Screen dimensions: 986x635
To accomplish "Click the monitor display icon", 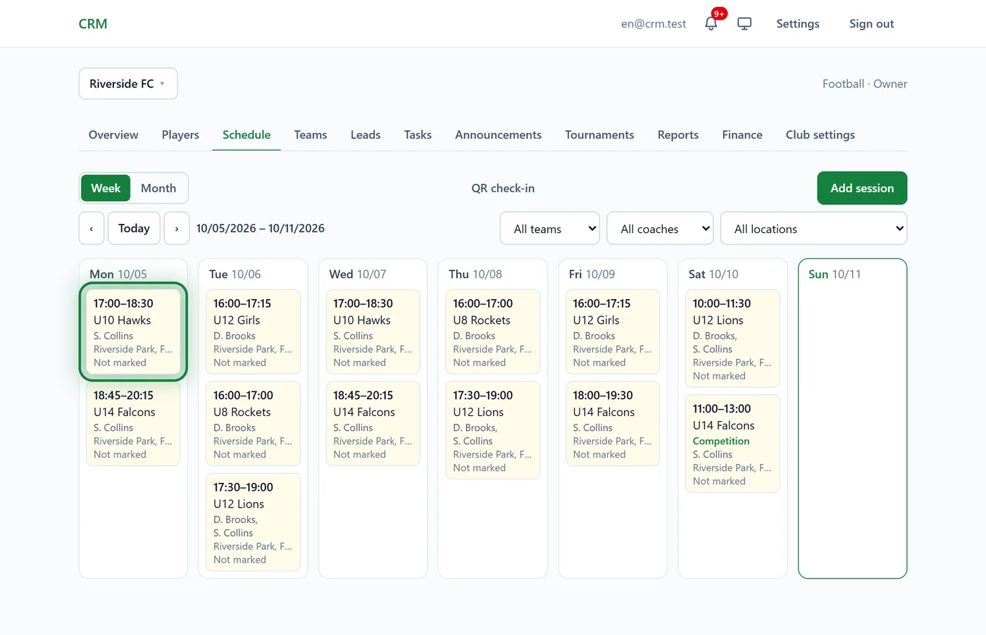I will [744, 23].
